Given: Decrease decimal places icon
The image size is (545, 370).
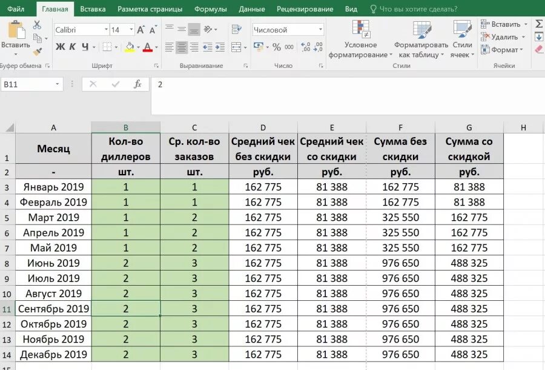Looking at the screenshot, I should [318, 47].
